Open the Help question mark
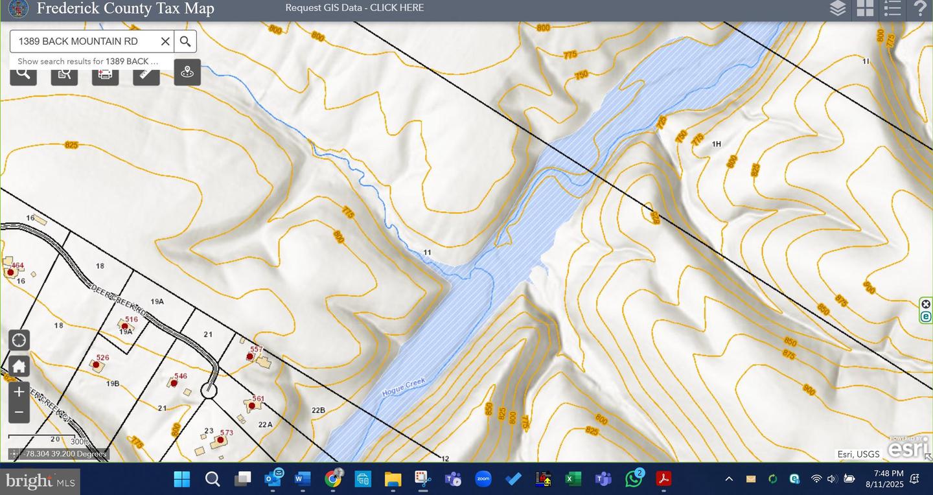The image size is (933, 495). click(920, 8)
